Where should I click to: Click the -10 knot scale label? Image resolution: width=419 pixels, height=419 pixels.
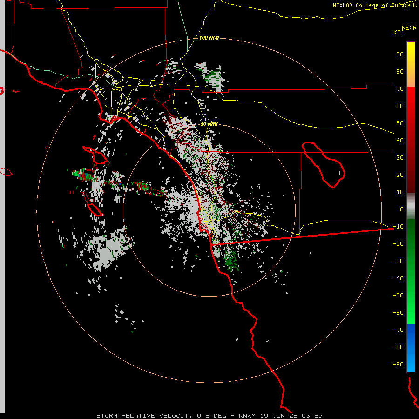[398, 227]
